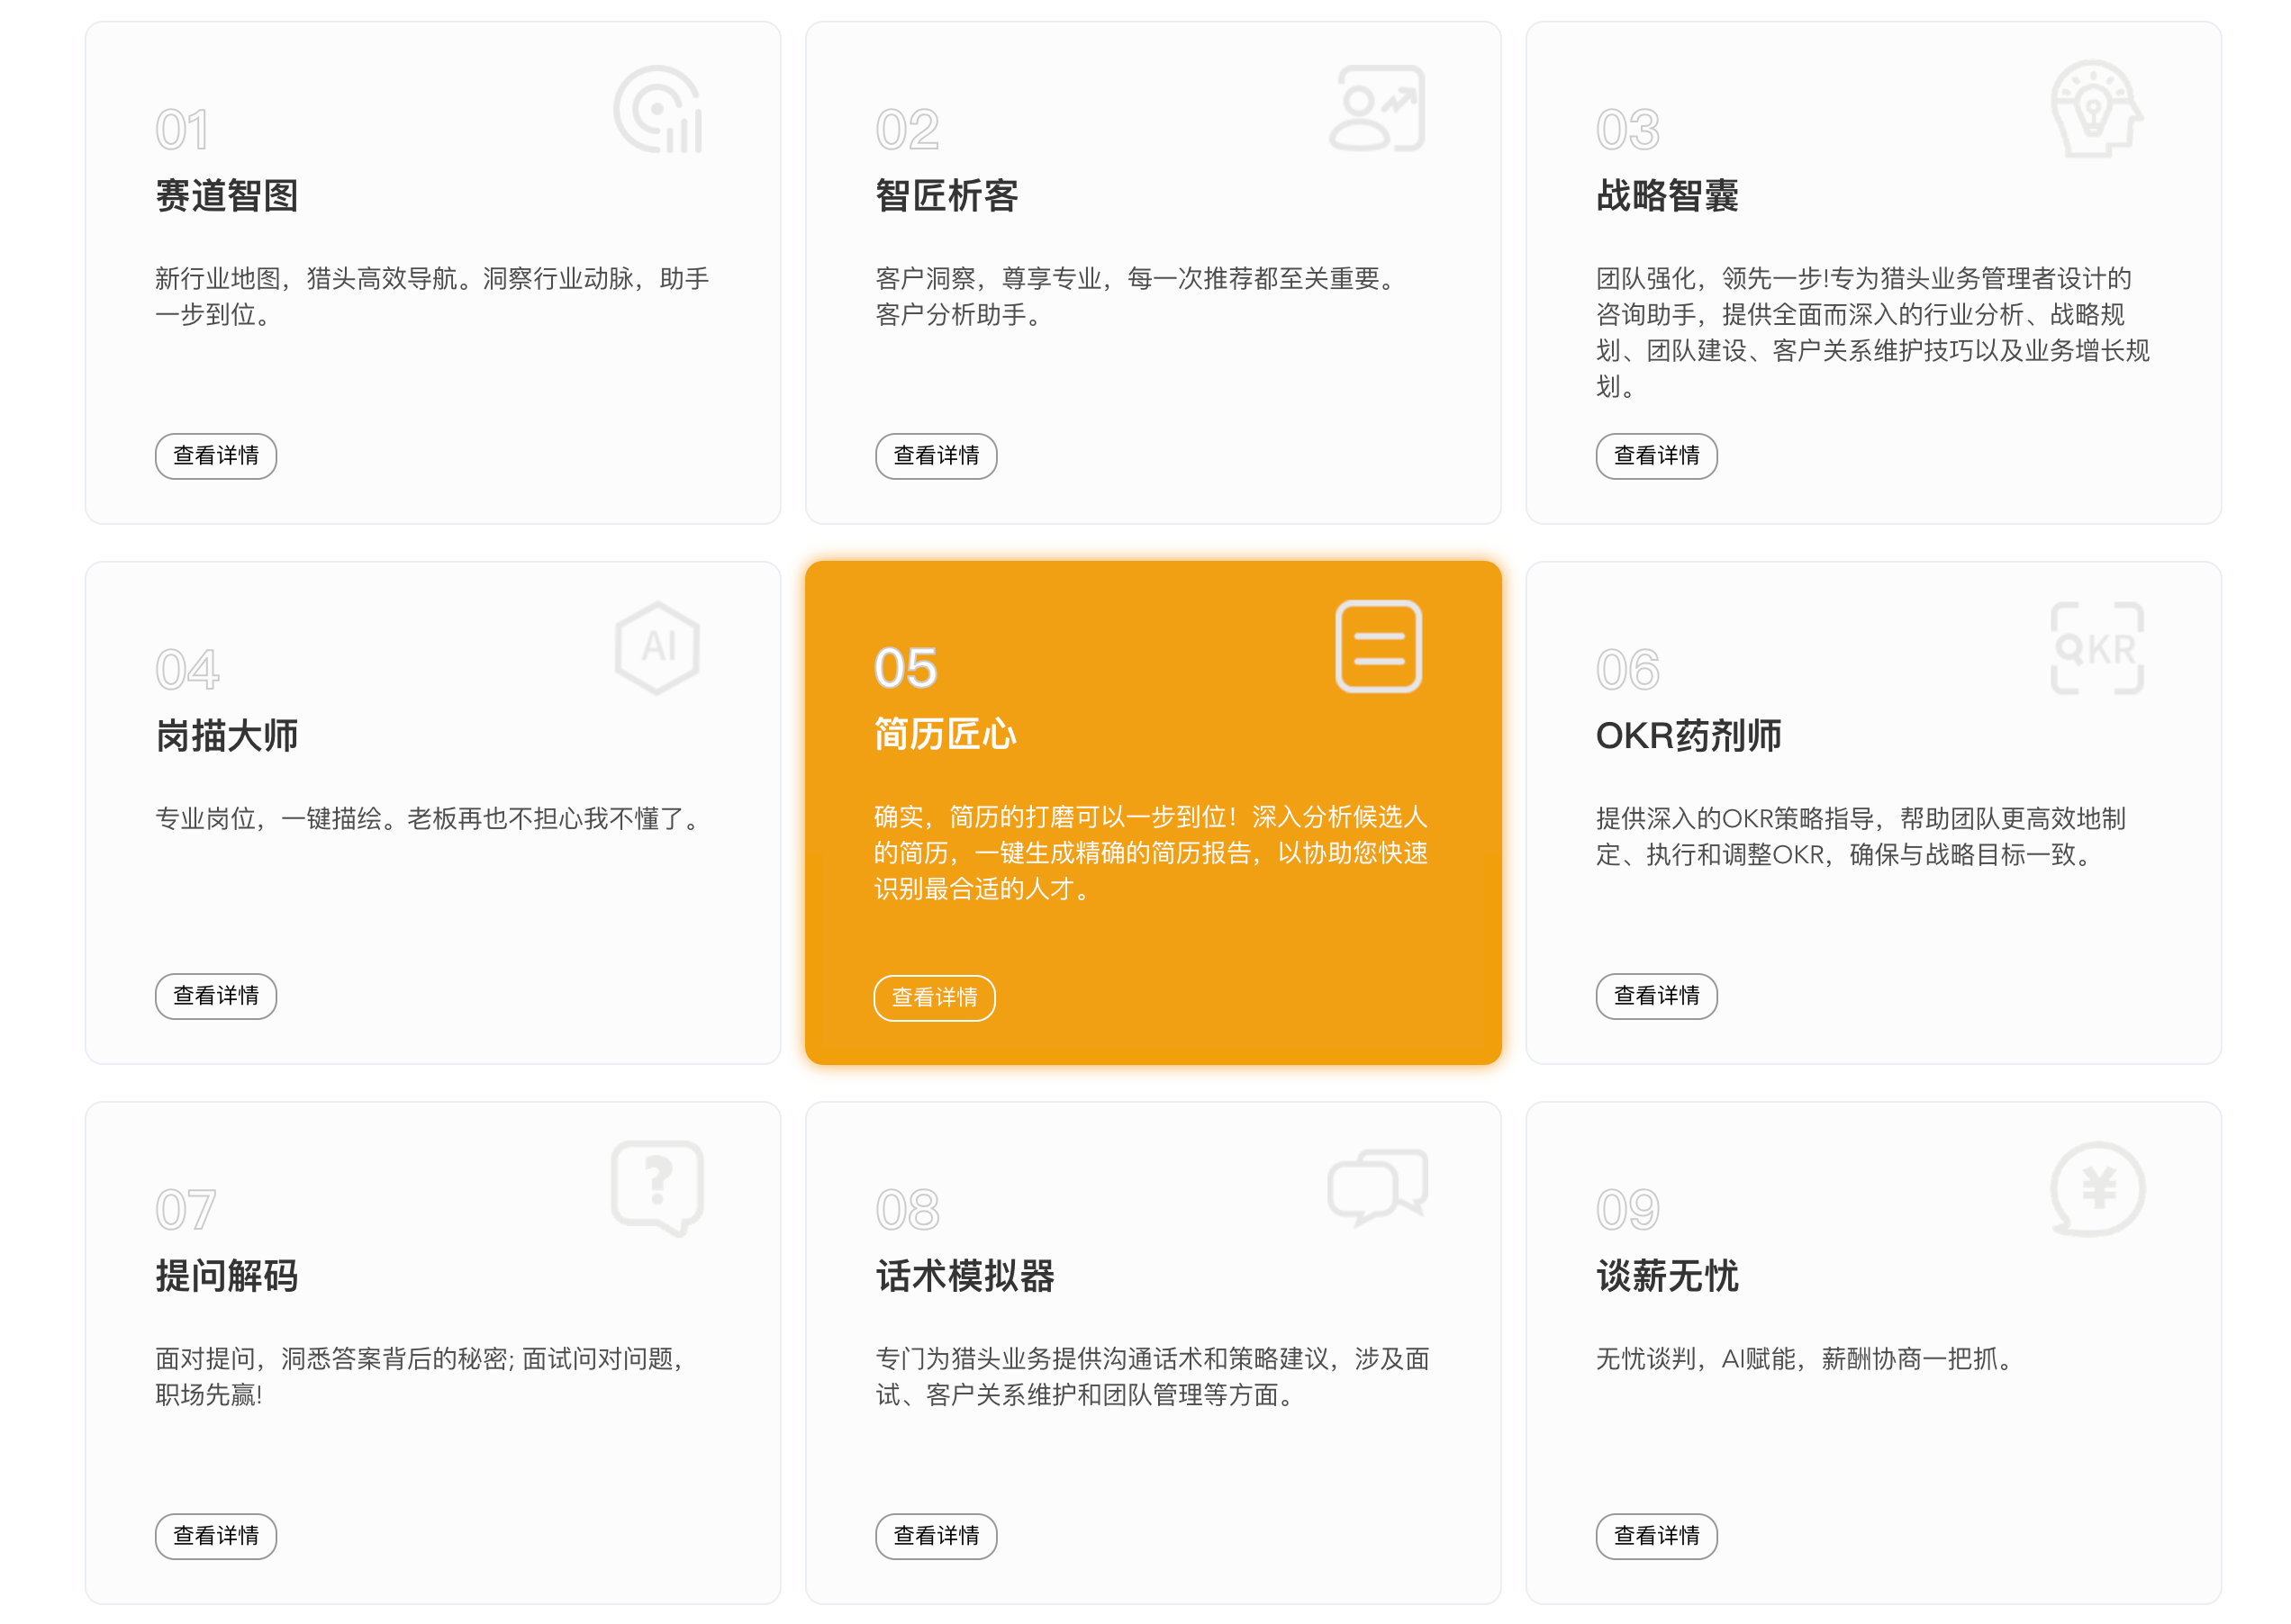Image resolution: width=2291 pixels, height=1624 pixels.
Task: Click the 赛道智图 radar chart icon
Action: [x=657, y=109]
